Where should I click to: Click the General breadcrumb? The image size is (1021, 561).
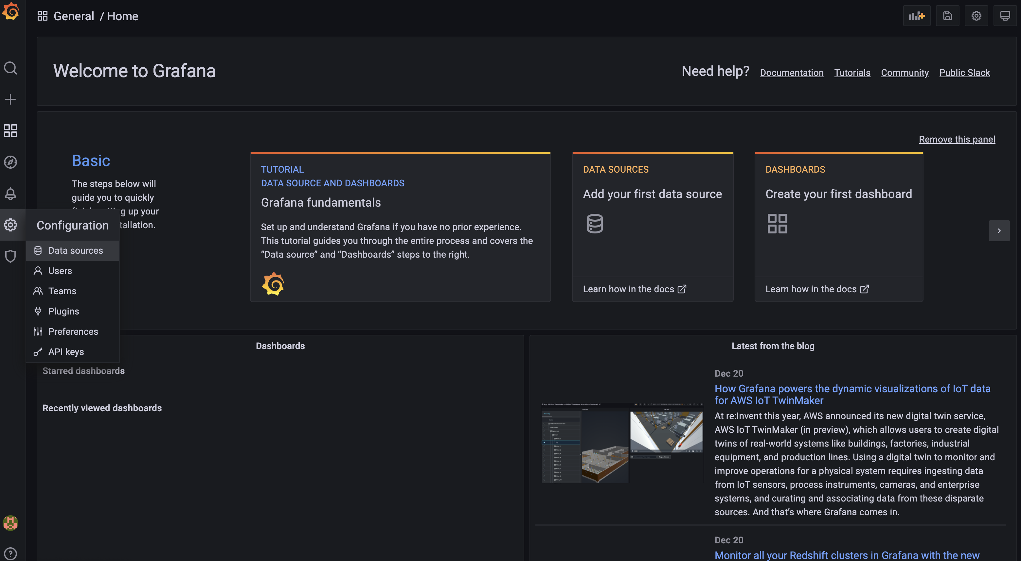click(x=74, y=16)
